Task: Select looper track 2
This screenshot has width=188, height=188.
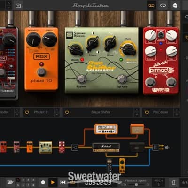Action: pos(23,180)
